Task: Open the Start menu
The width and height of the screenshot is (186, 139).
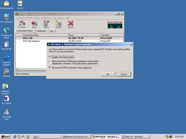Action: click(x=5, y=137)
